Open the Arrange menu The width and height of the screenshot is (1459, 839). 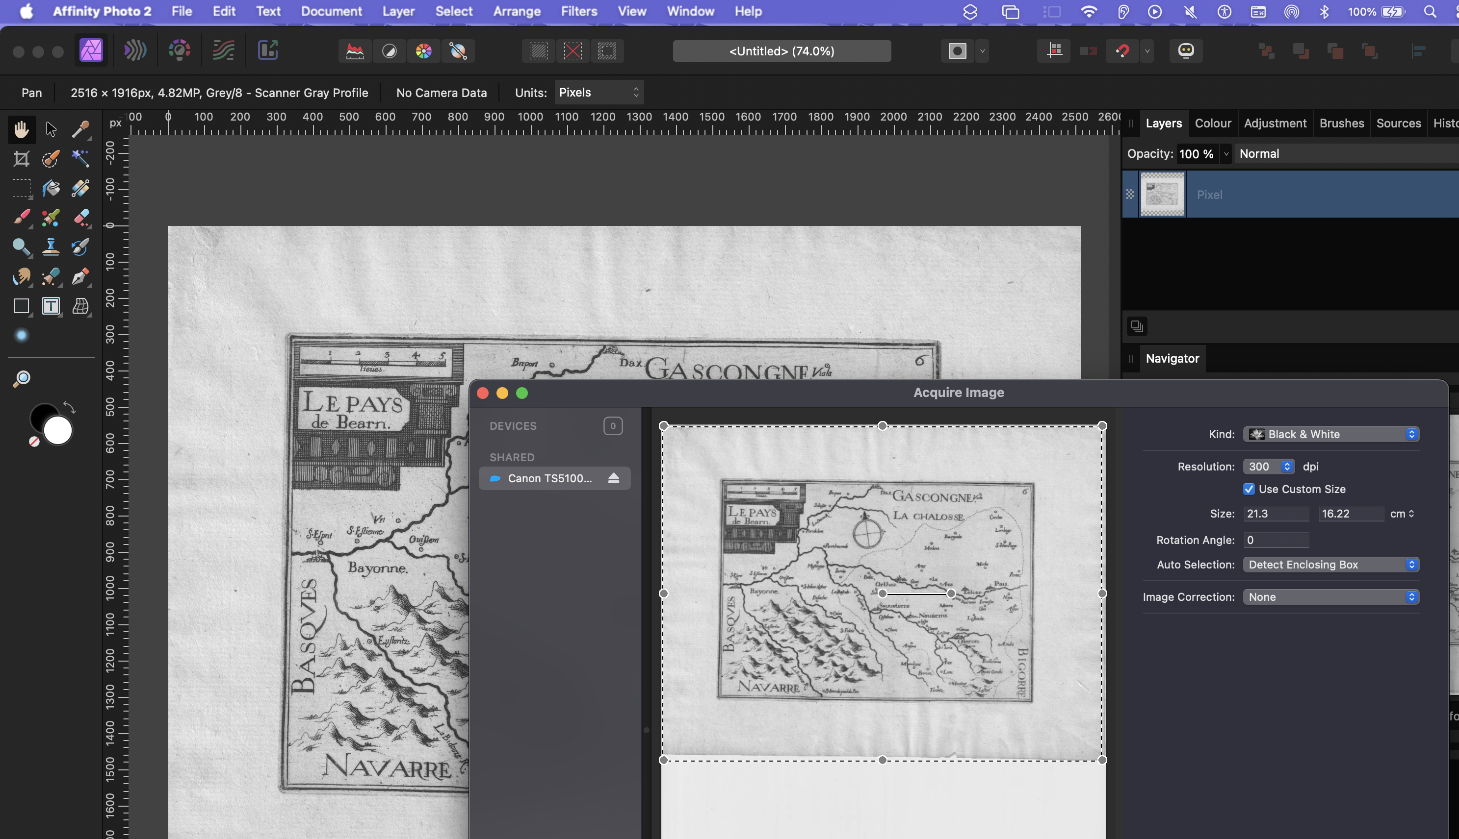pos(517,11)
